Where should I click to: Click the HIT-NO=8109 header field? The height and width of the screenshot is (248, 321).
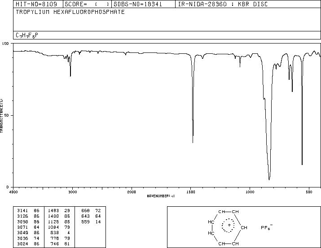tap(36, 4)
